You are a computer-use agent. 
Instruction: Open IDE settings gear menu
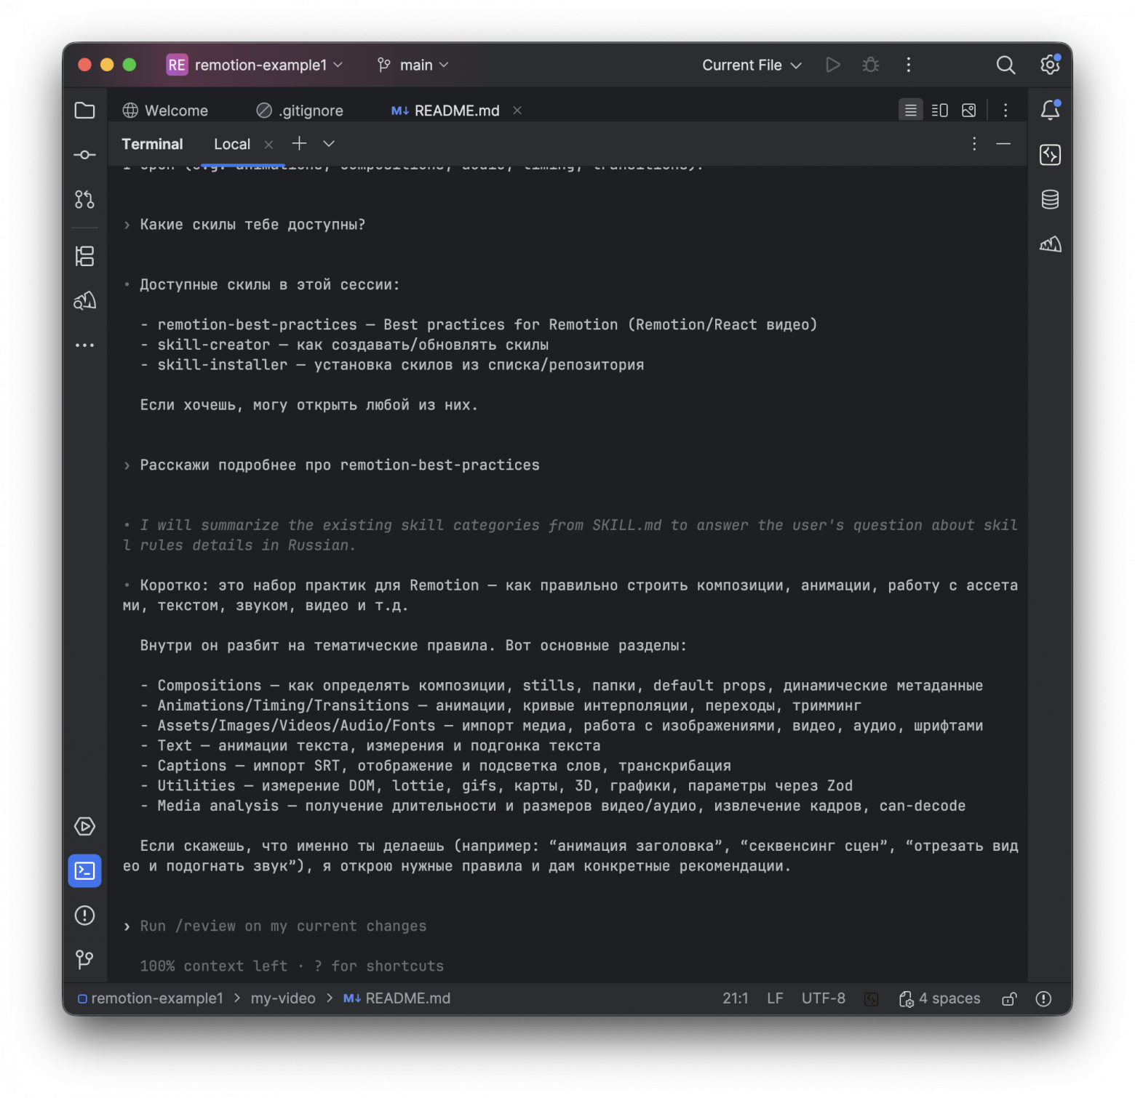click(x=1050, y=65)
